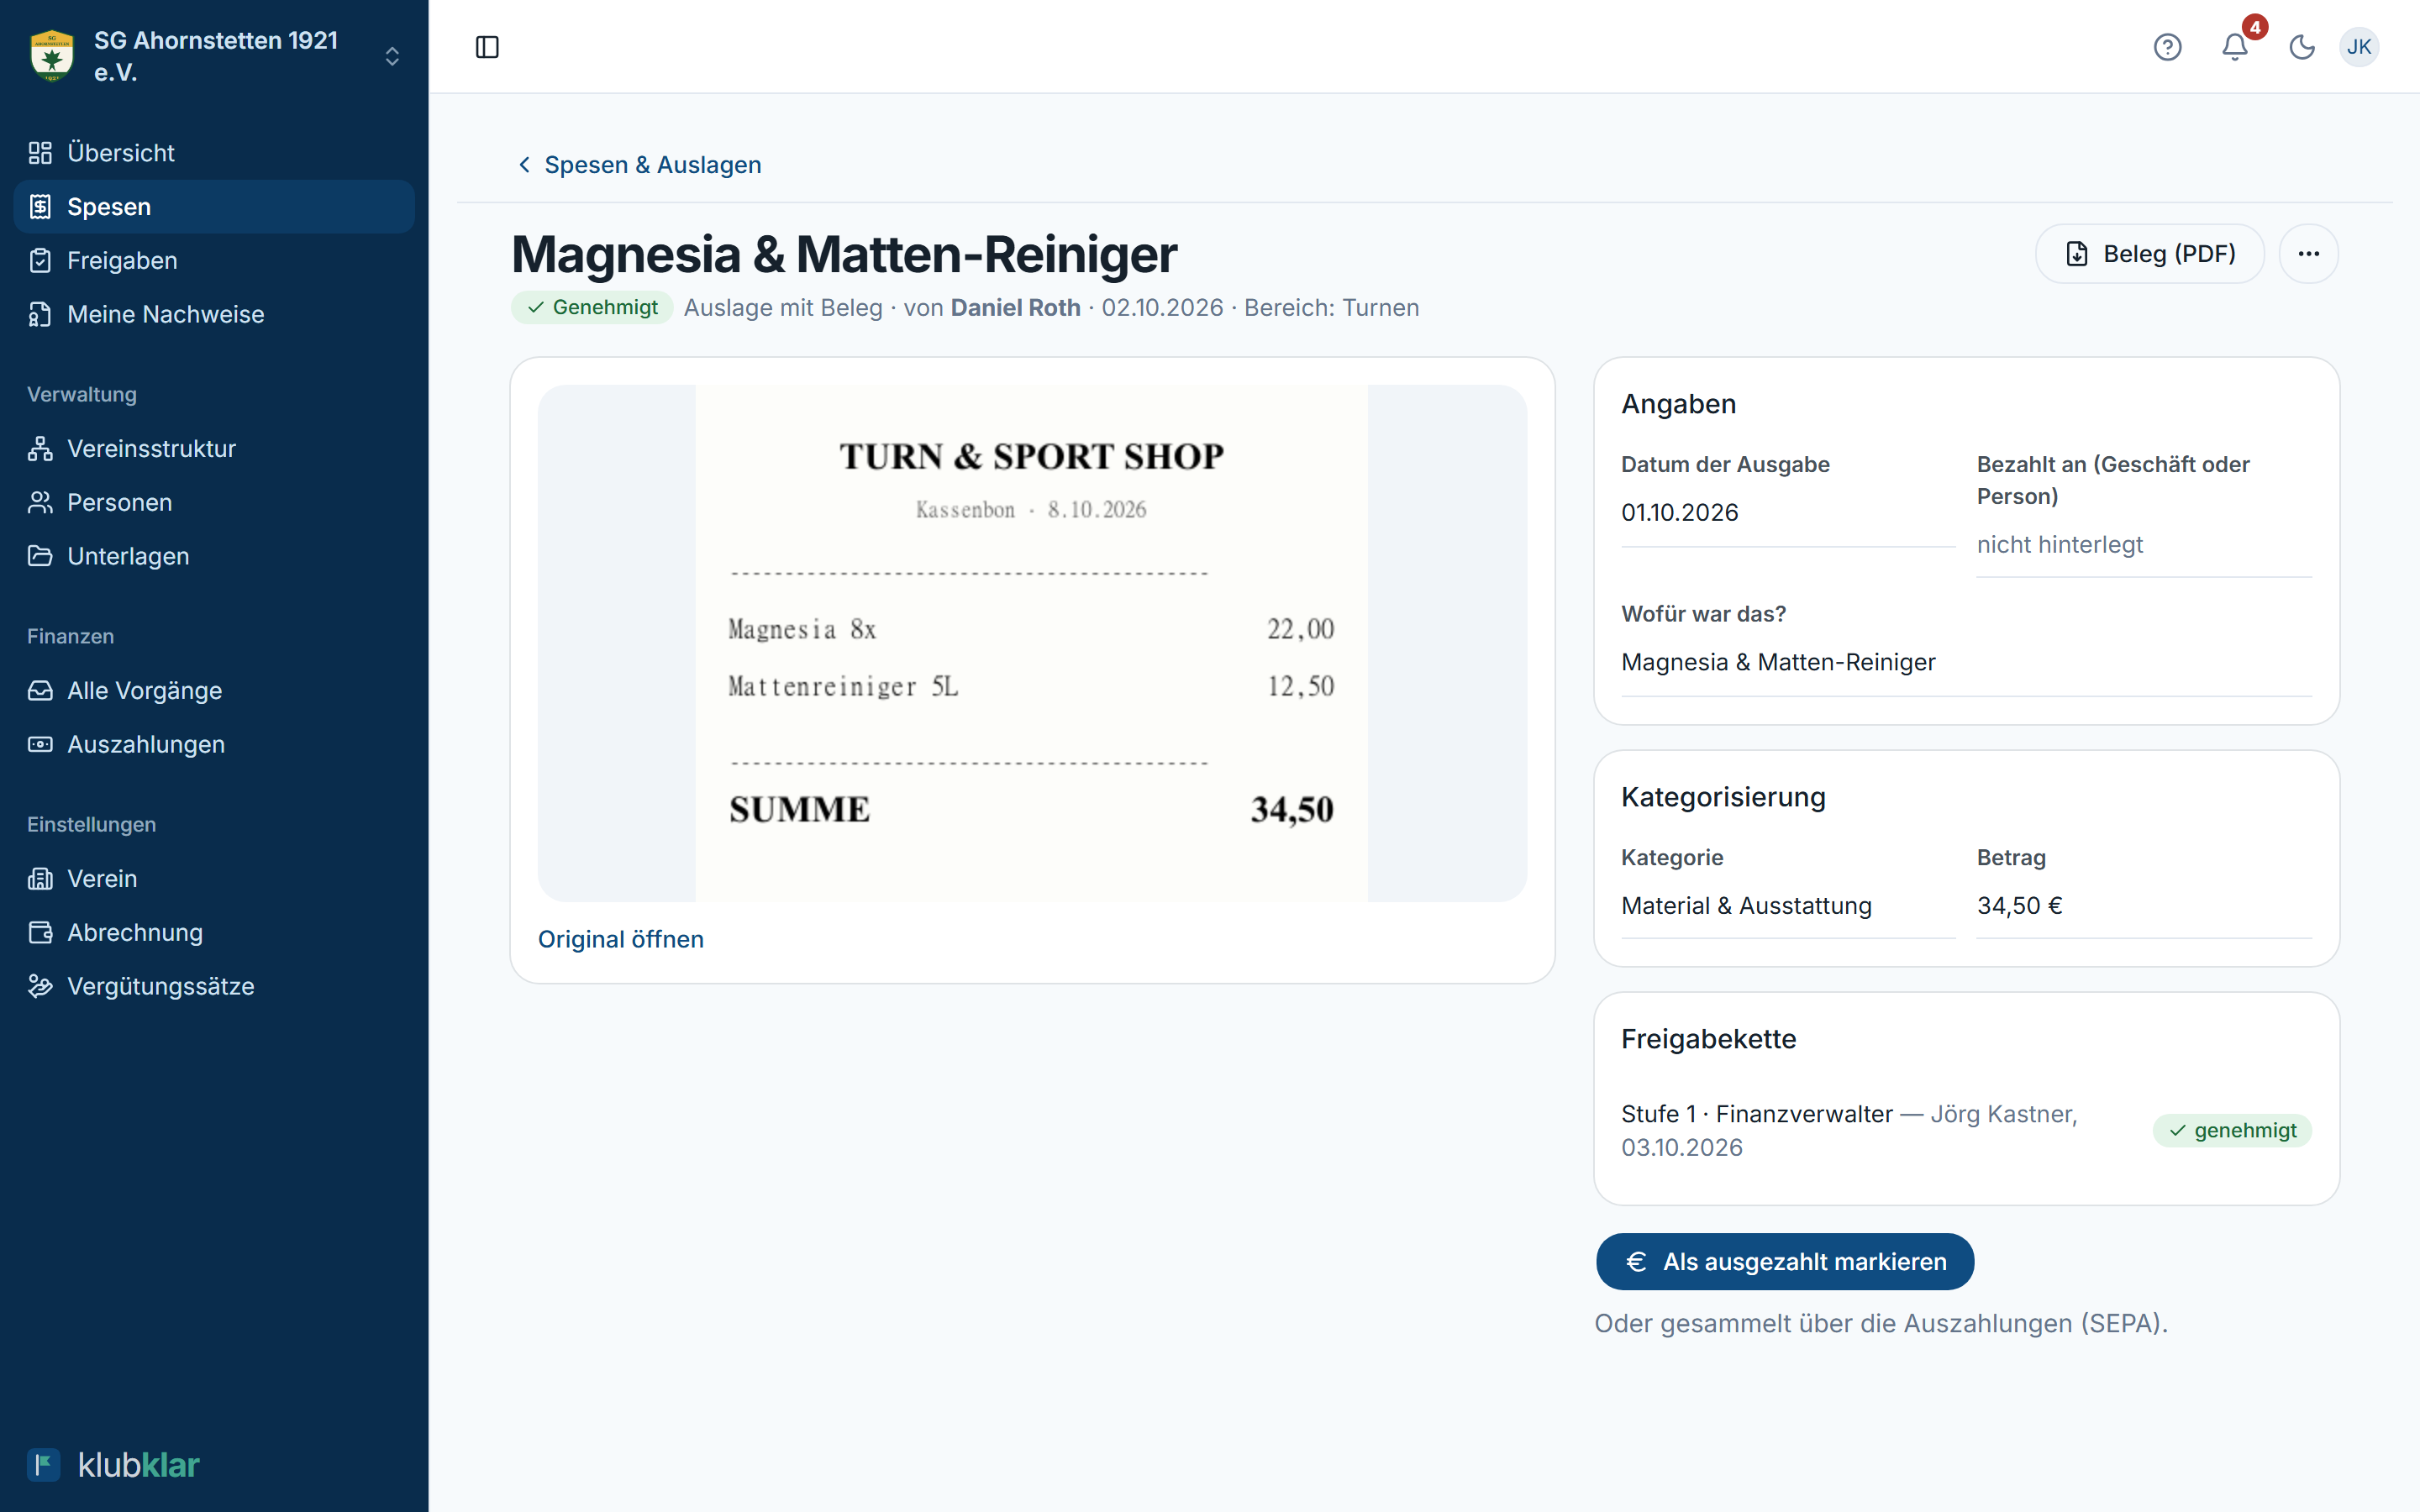Open Vergütungssätze settings
The height and width of the screenshot is (1512, 2420).
click(214, 987)
